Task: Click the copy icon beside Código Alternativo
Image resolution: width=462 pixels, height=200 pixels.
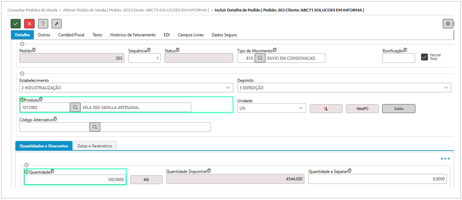Action: (55, 119)
